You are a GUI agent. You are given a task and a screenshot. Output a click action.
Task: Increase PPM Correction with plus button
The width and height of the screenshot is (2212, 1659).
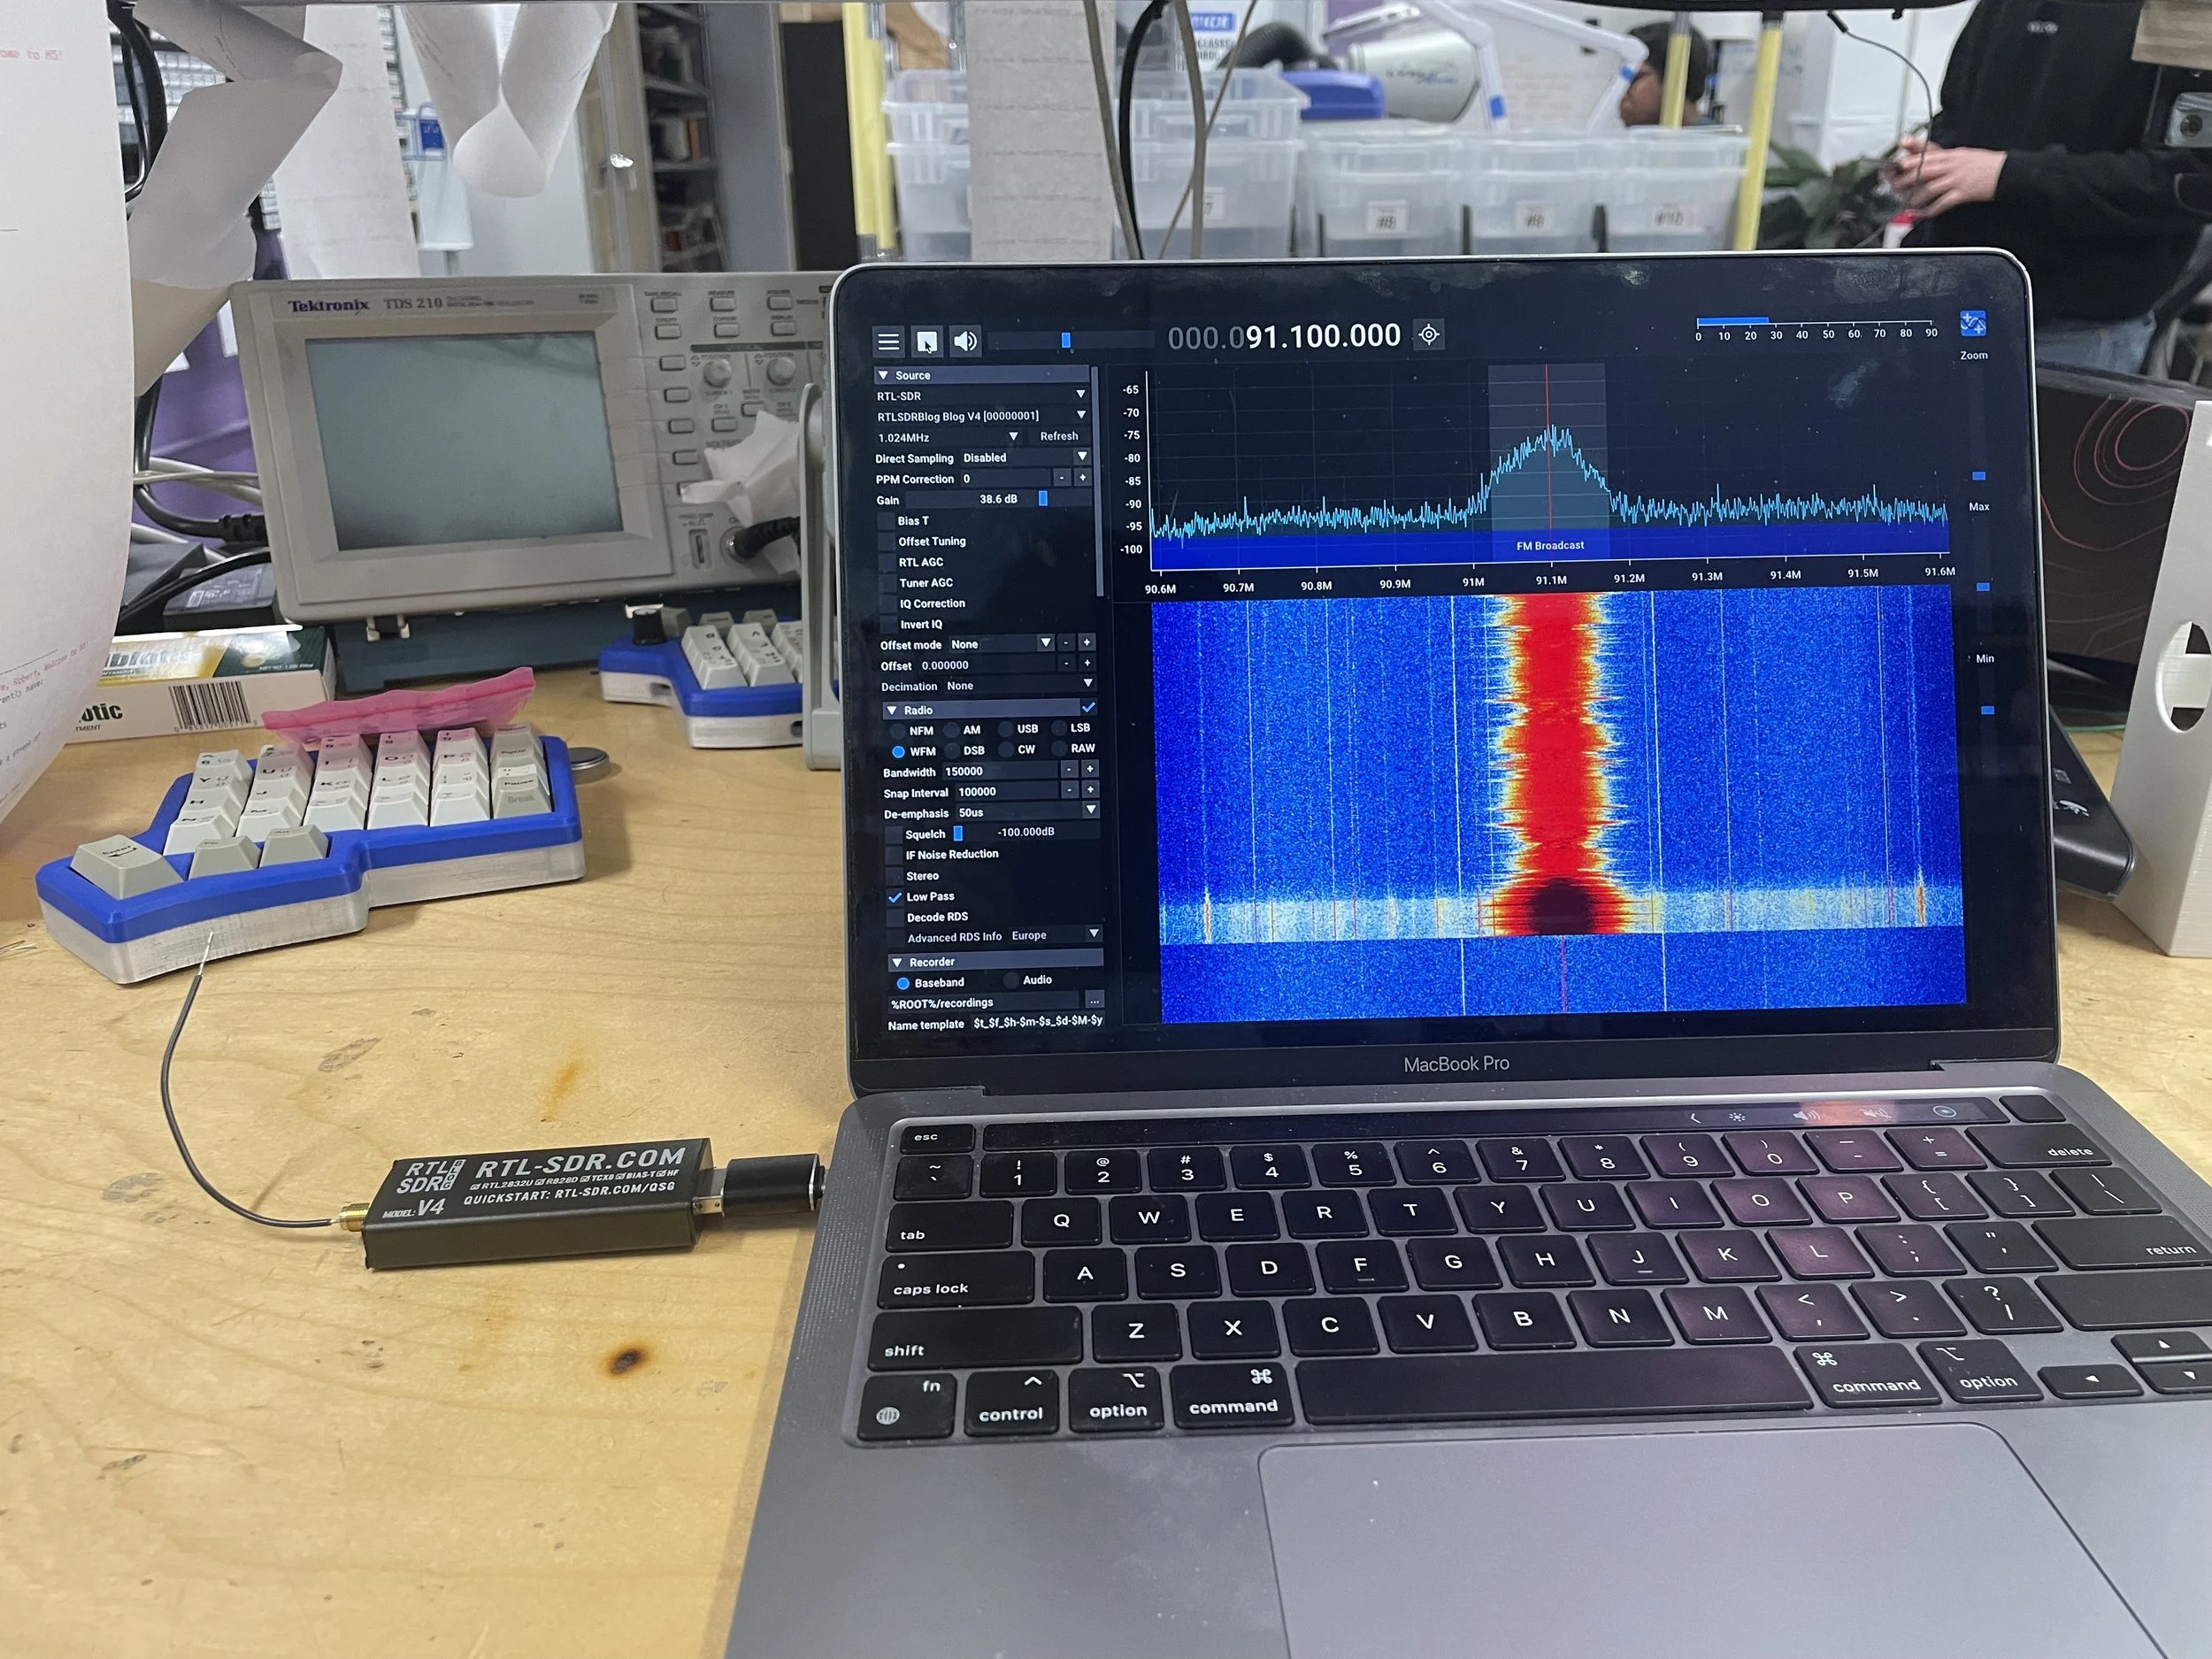tap(1082, 478)
